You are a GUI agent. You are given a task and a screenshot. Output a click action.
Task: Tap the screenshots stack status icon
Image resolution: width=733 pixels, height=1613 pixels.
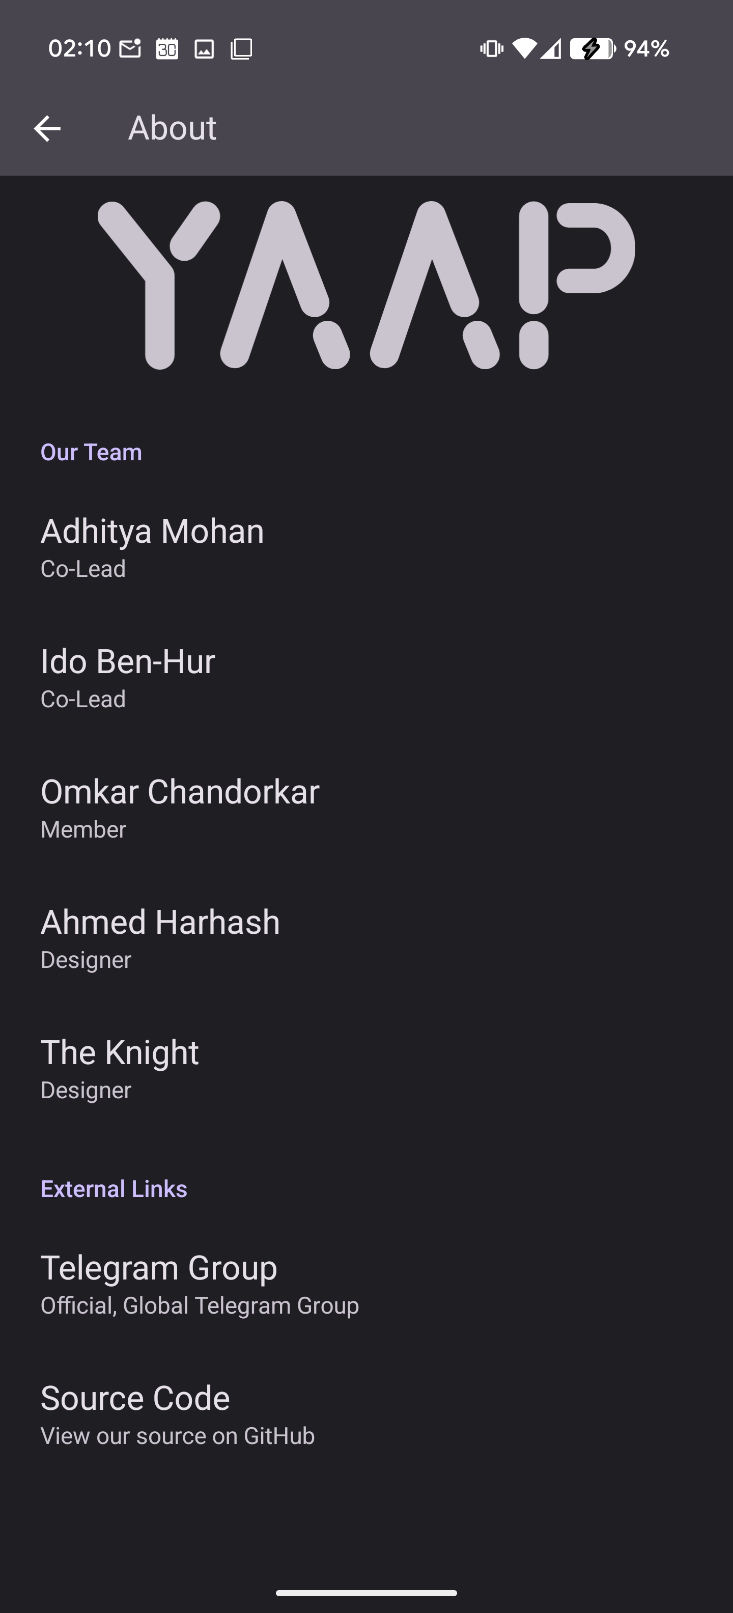pyautogui.click(x=242, y=48)
